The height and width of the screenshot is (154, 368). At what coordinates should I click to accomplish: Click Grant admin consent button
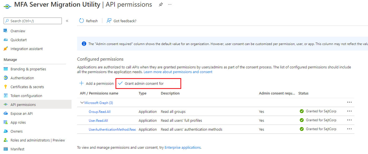pyautogui.click(x=144, y=83)
